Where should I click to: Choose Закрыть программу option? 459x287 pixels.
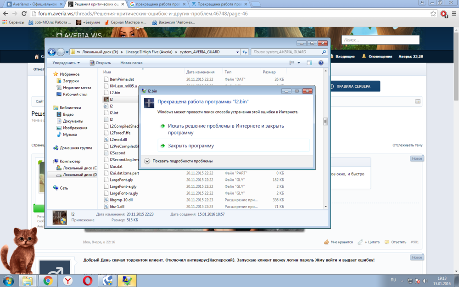(190, 146)
